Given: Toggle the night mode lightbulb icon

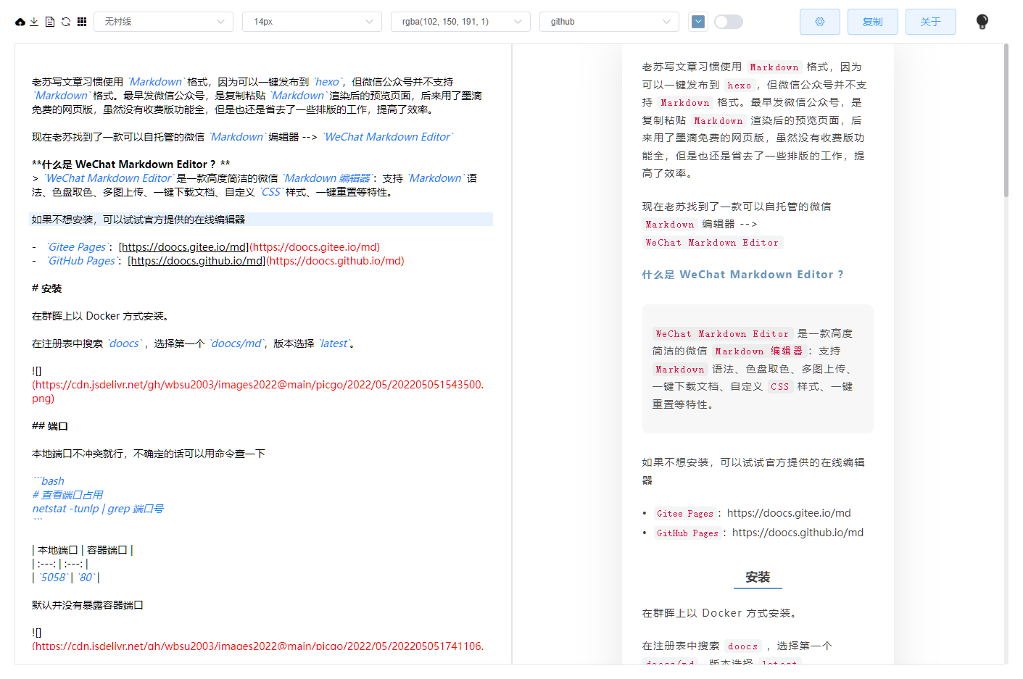Looking at the screenshot, I should (982, 22).
